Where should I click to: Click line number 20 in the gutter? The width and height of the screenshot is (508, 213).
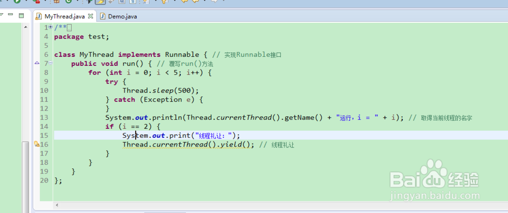(x=44, y=181)
